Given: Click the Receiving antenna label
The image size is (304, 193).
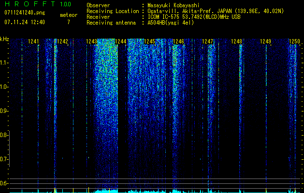Looking at the screenshot, I should click(x=111, y=23).
